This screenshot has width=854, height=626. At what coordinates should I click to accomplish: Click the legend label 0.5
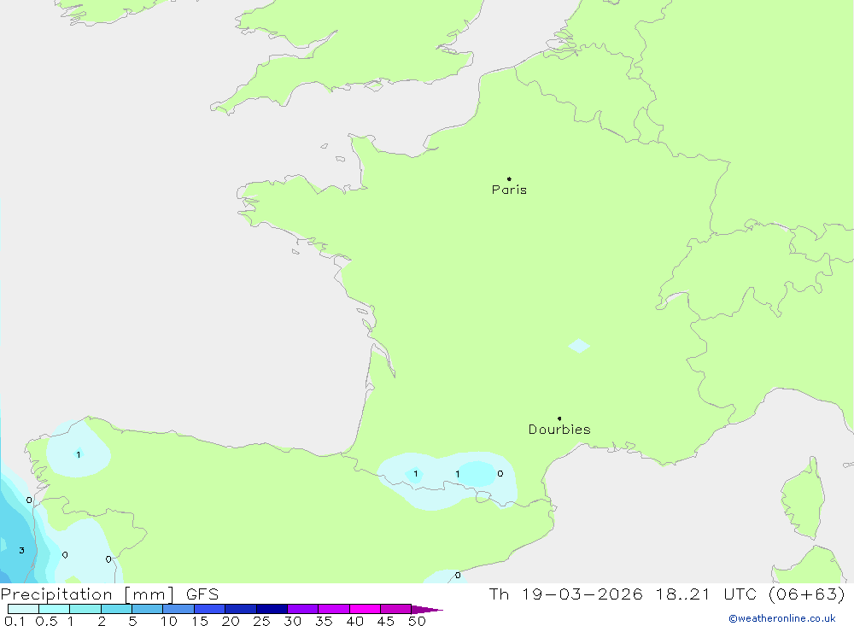pos(46,621)
